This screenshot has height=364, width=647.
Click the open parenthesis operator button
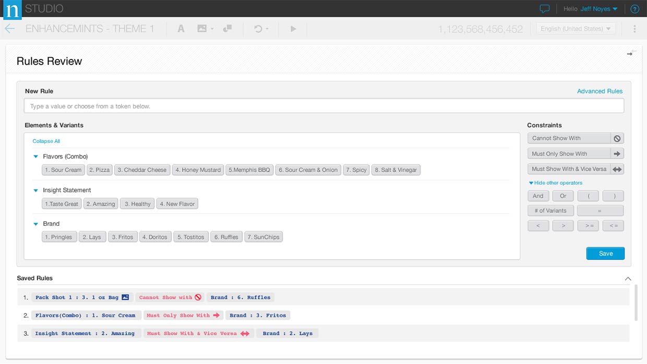click(588, 196)
